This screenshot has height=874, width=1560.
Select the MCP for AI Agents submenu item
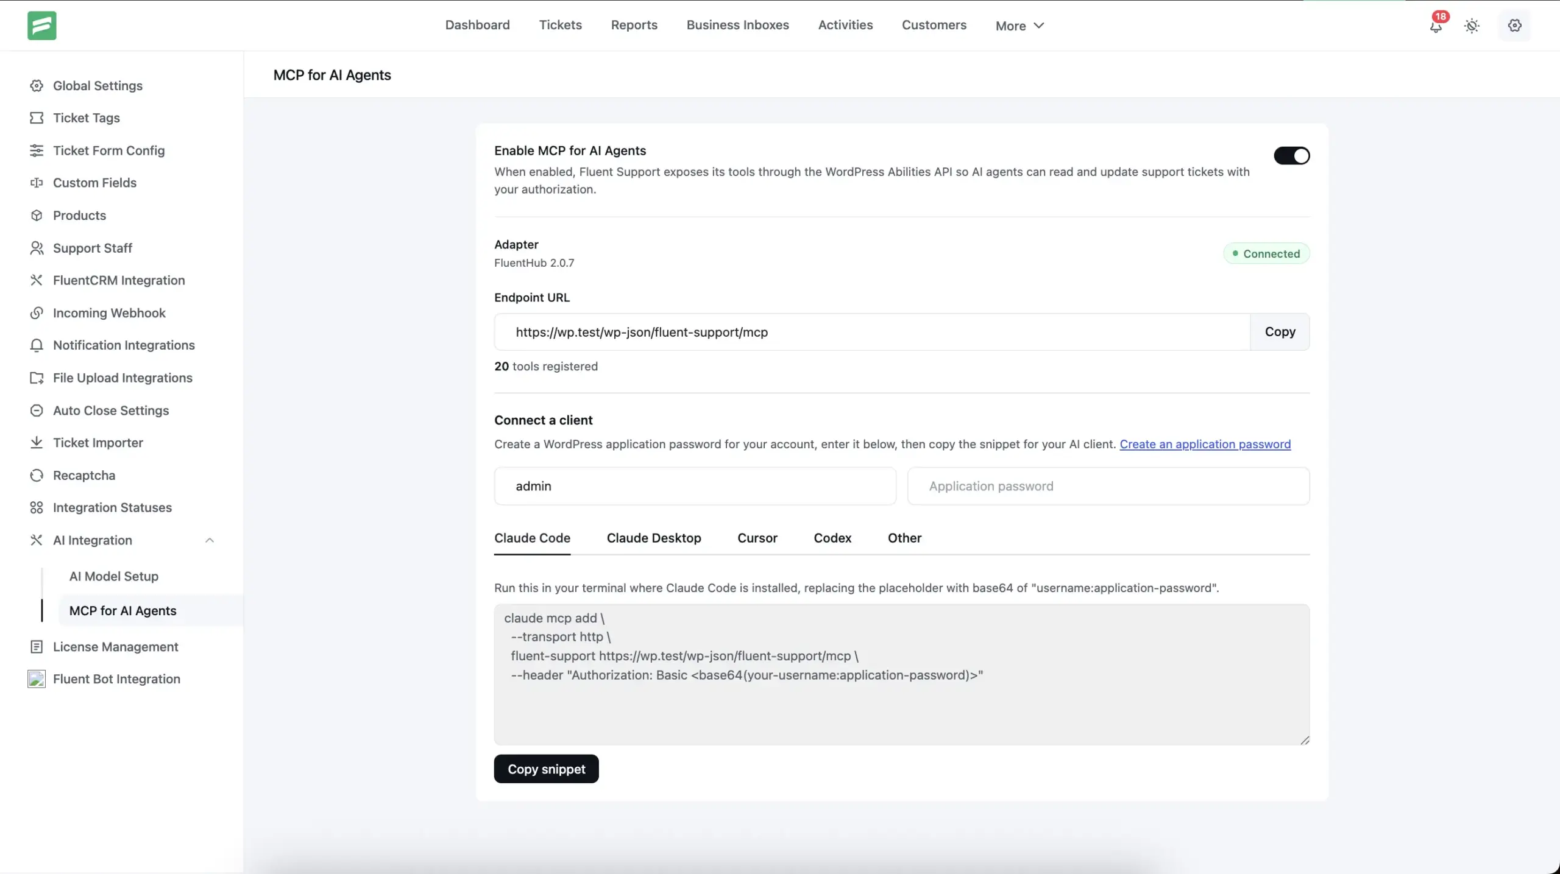tap(151, 611)
